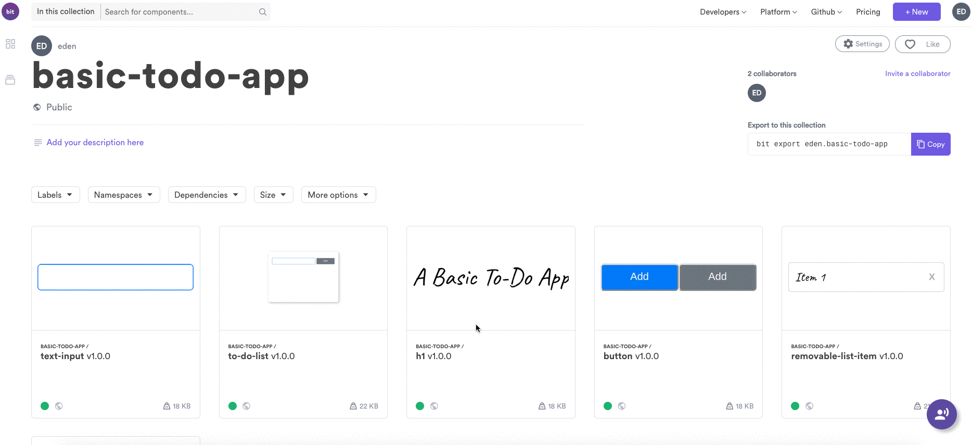Click the globe icon on button card

coord(622,406)
